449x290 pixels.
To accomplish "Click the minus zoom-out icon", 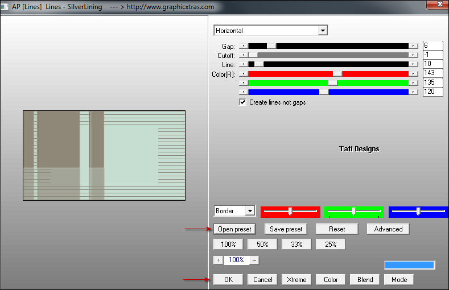I will [x=254, y=260].
